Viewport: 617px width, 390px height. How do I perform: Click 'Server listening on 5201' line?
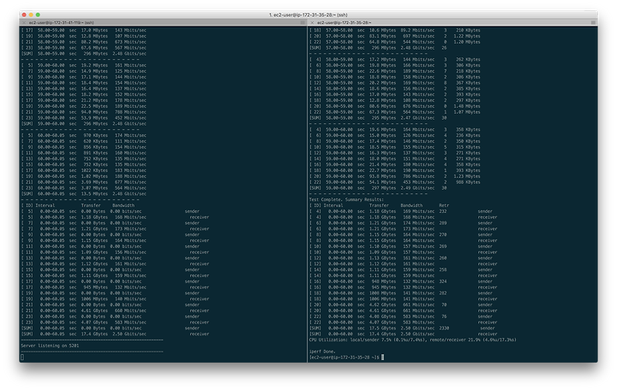50,346
